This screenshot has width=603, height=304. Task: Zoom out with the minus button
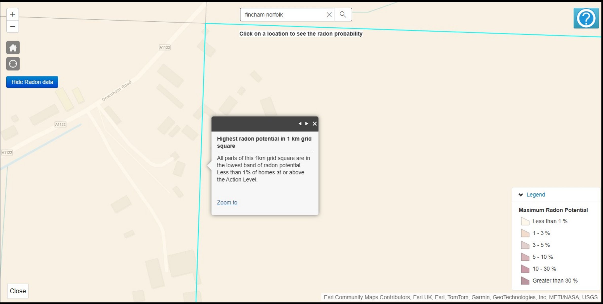[x=12, y=26]
